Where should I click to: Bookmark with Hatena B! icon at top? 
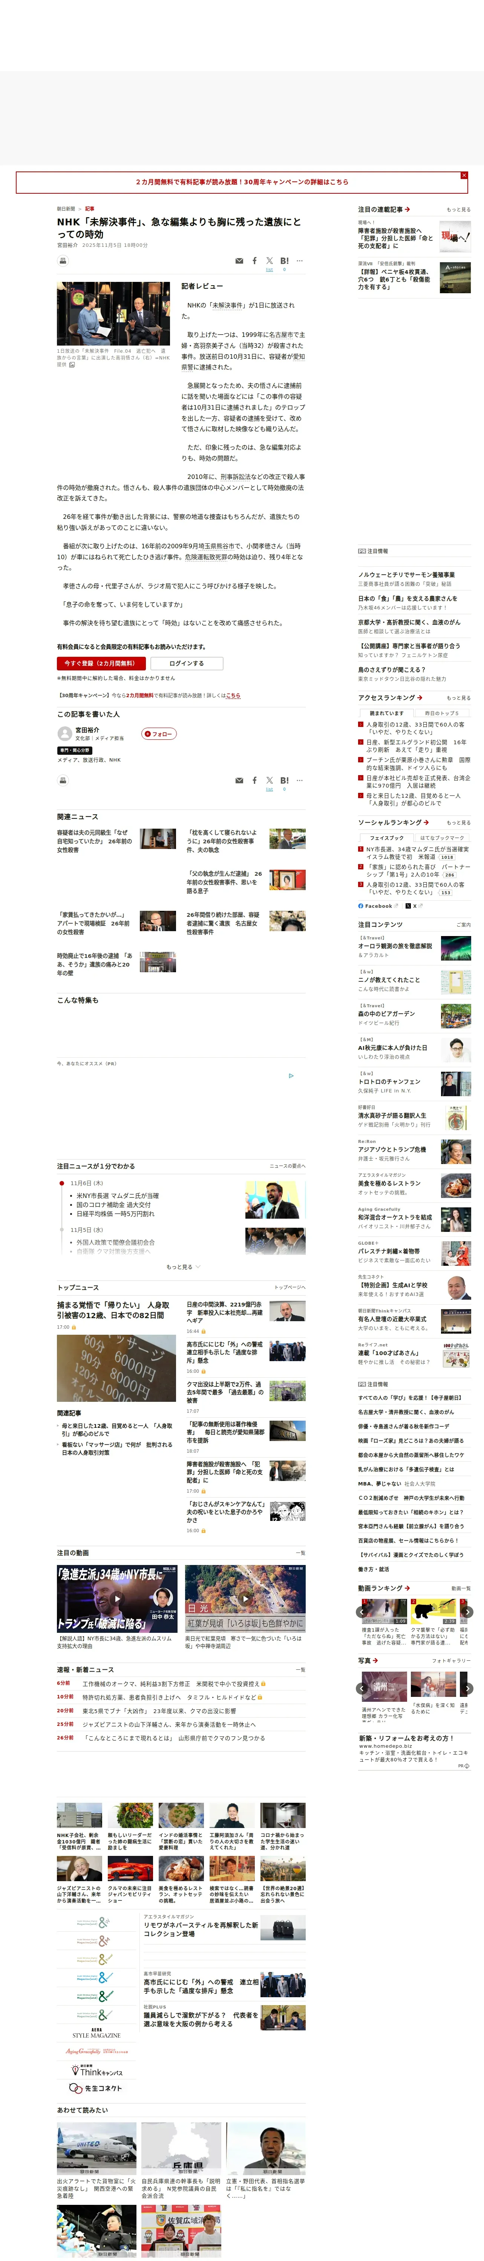(284, 261)
